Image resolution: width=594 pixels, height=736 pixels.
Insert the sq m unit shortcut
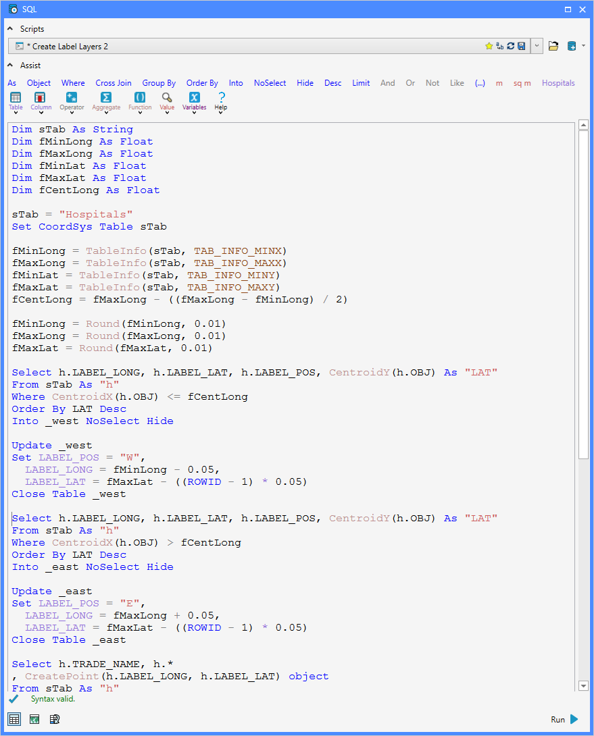coord(522,83)
